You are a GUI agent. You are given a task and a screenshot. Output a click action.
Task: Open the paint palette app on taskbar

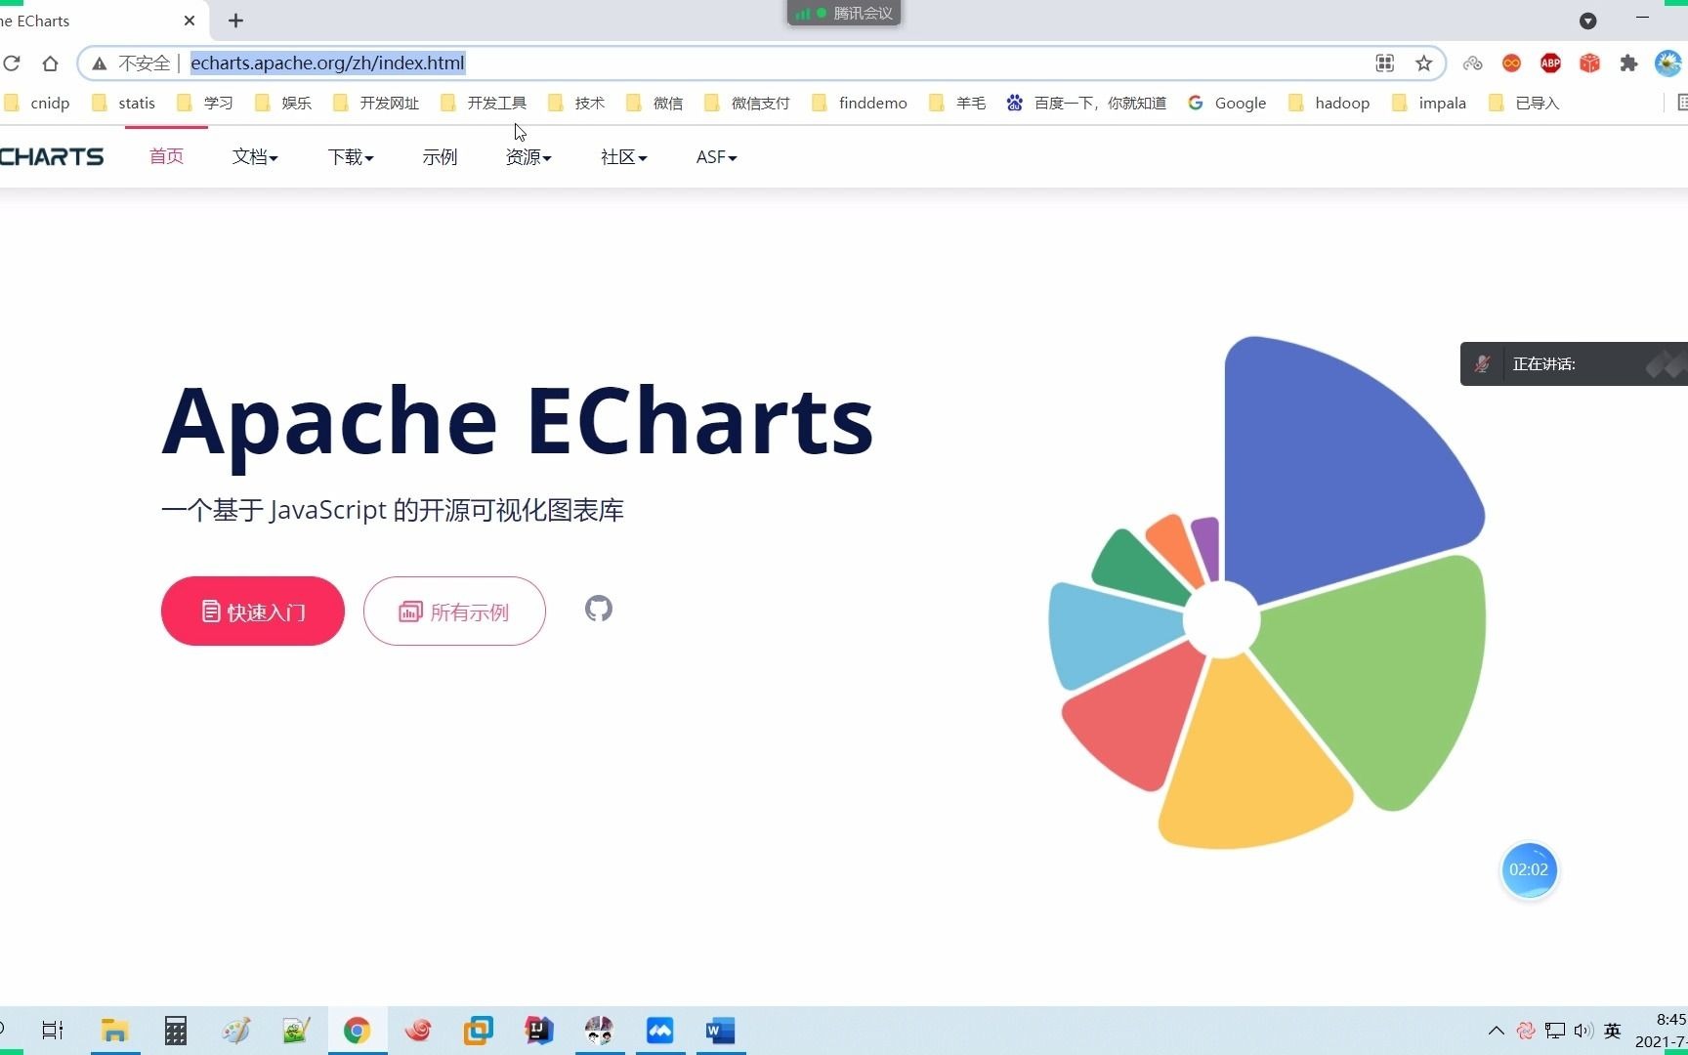coord(235,1030)
